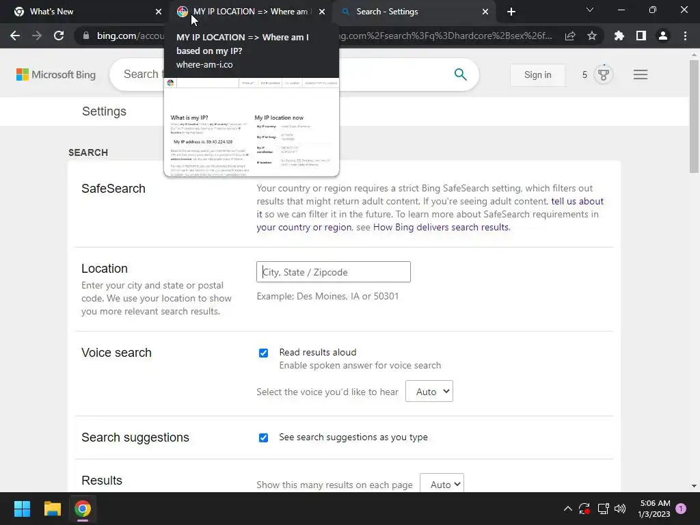Toggle See search suggestions as you type
Screen dimensions: 700x525
(x=263, y=437)
